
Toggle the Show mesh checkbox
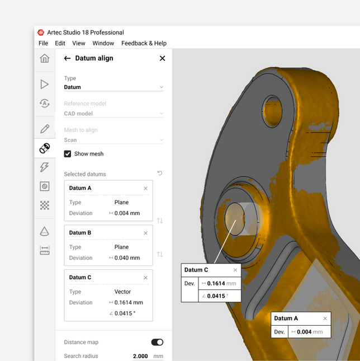[67, 154]
